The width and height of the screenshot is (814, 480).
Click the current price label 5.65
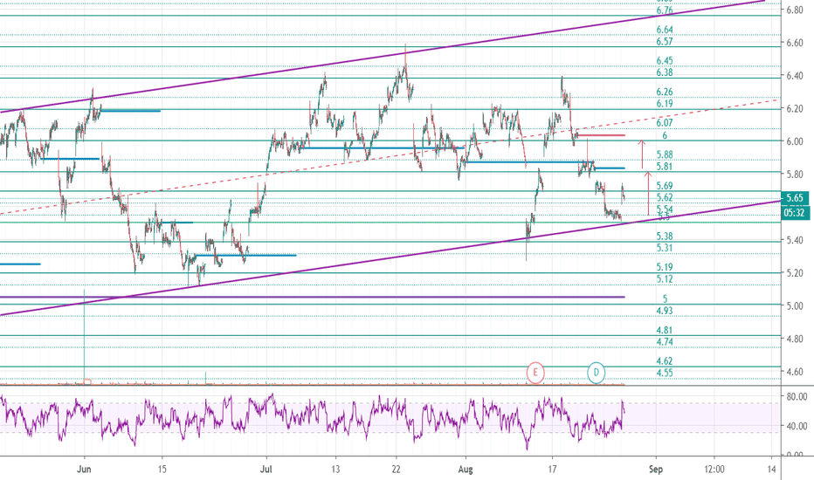coord(795,198)
